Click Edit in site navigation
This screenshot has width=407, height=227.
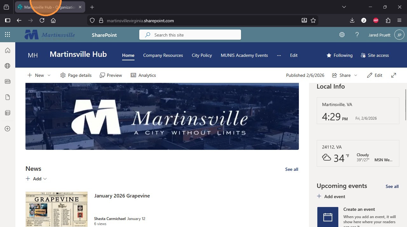tap(294, 55)
